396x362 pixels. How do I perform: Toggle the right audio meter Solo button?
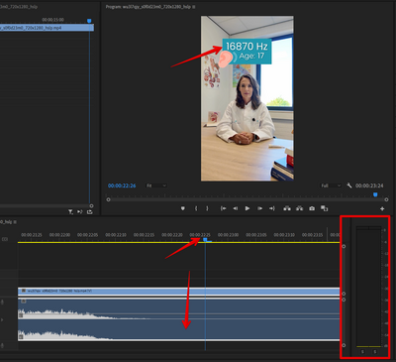click(375, 352)
